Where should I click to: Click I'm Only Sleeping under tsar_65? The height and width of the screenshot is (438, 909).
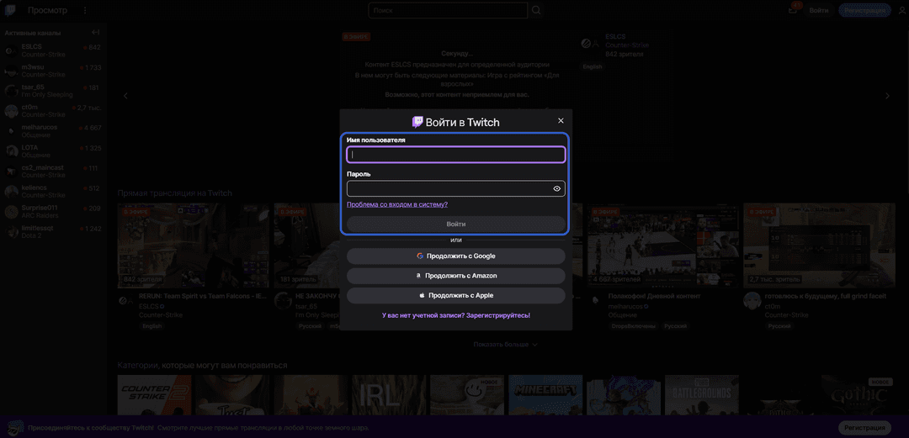(47, 94)
